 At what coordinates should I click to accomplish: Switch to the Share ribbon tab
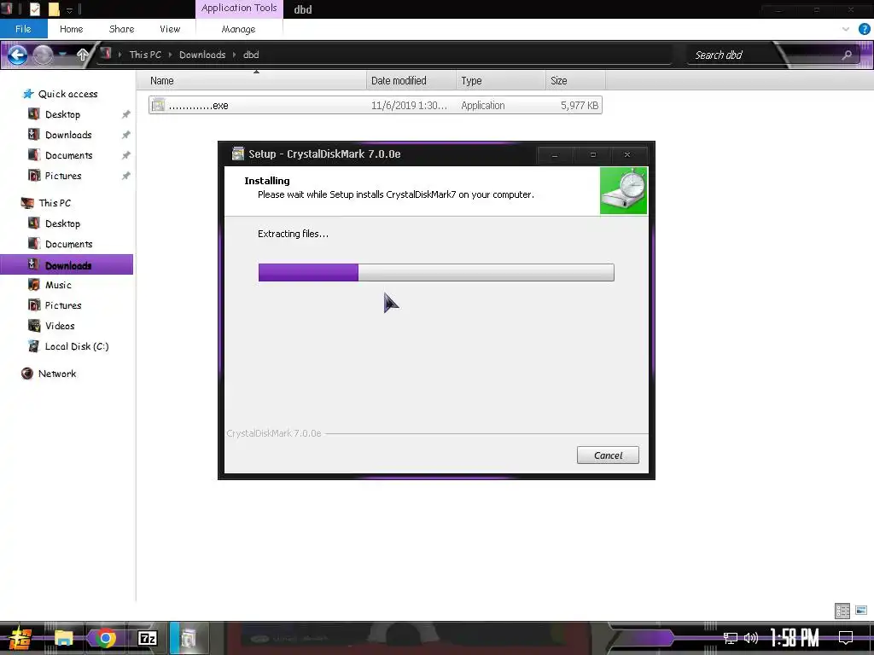point(121,29)
